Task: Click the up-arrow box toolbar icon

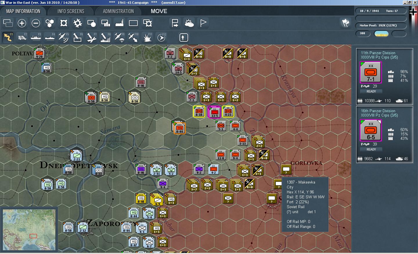Action: [x=183, y=37]
